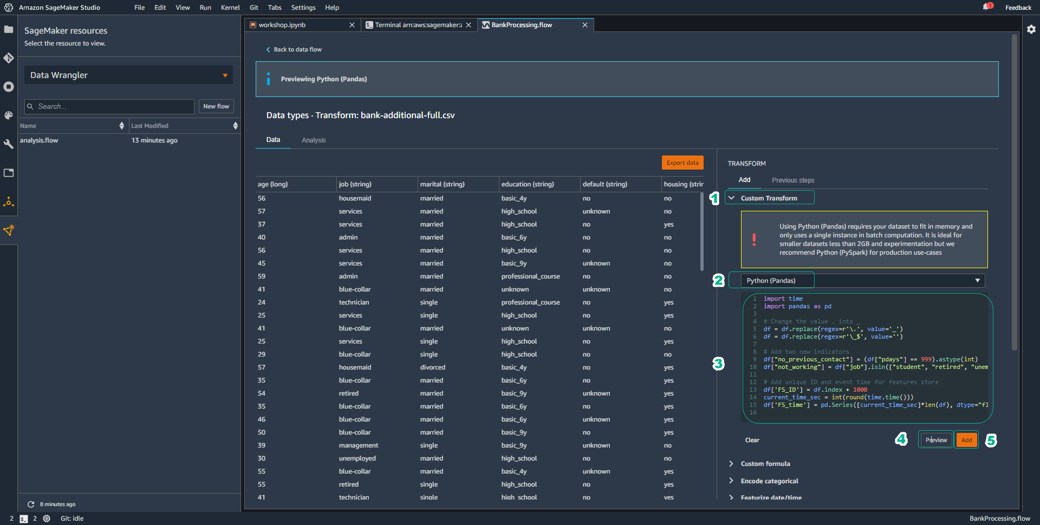Open the Commands palette icon in sidebar
Screen dimensions: 1040x525
(9, 115)
